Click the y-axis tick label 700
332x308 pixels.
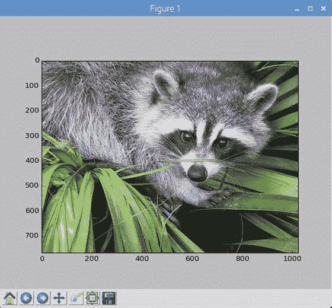tap(32, 235)
